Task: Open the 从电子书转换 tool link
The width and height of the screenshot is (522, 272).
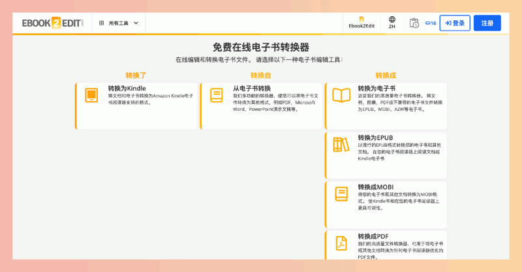Action: [252, 88]
